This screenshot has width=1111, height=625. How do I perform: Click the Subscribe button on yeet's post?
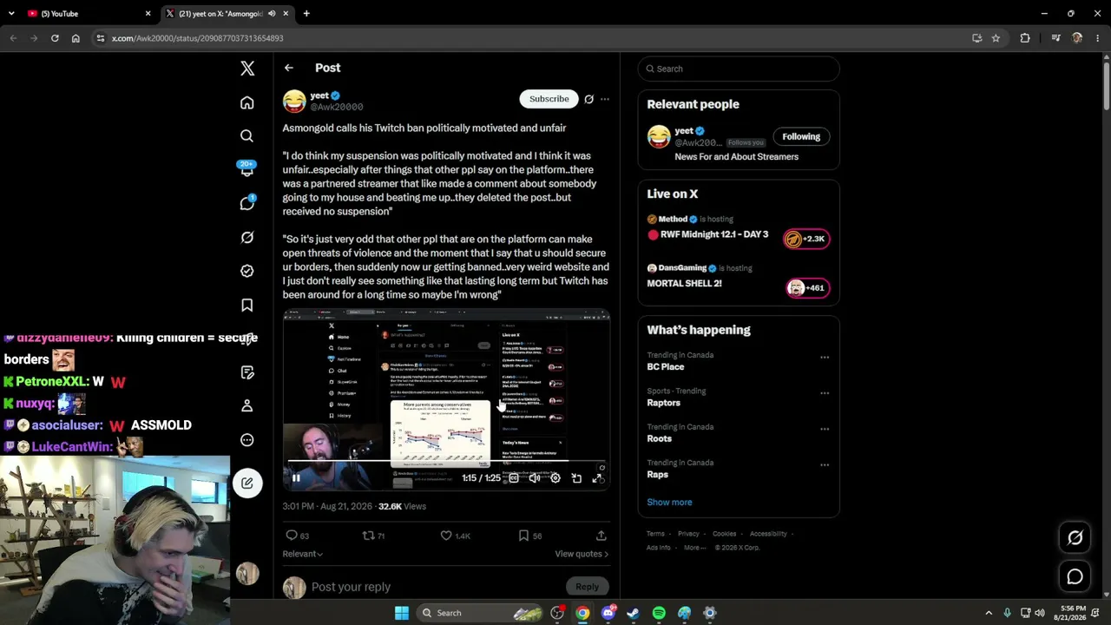(549, 99)
